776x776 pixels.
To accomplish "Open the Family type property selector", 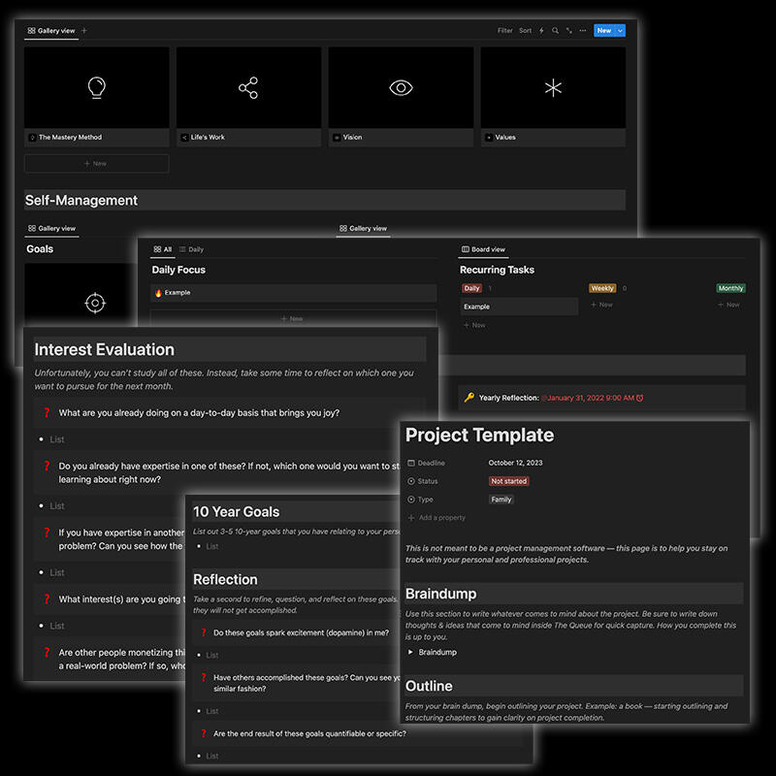I will 501,500.
